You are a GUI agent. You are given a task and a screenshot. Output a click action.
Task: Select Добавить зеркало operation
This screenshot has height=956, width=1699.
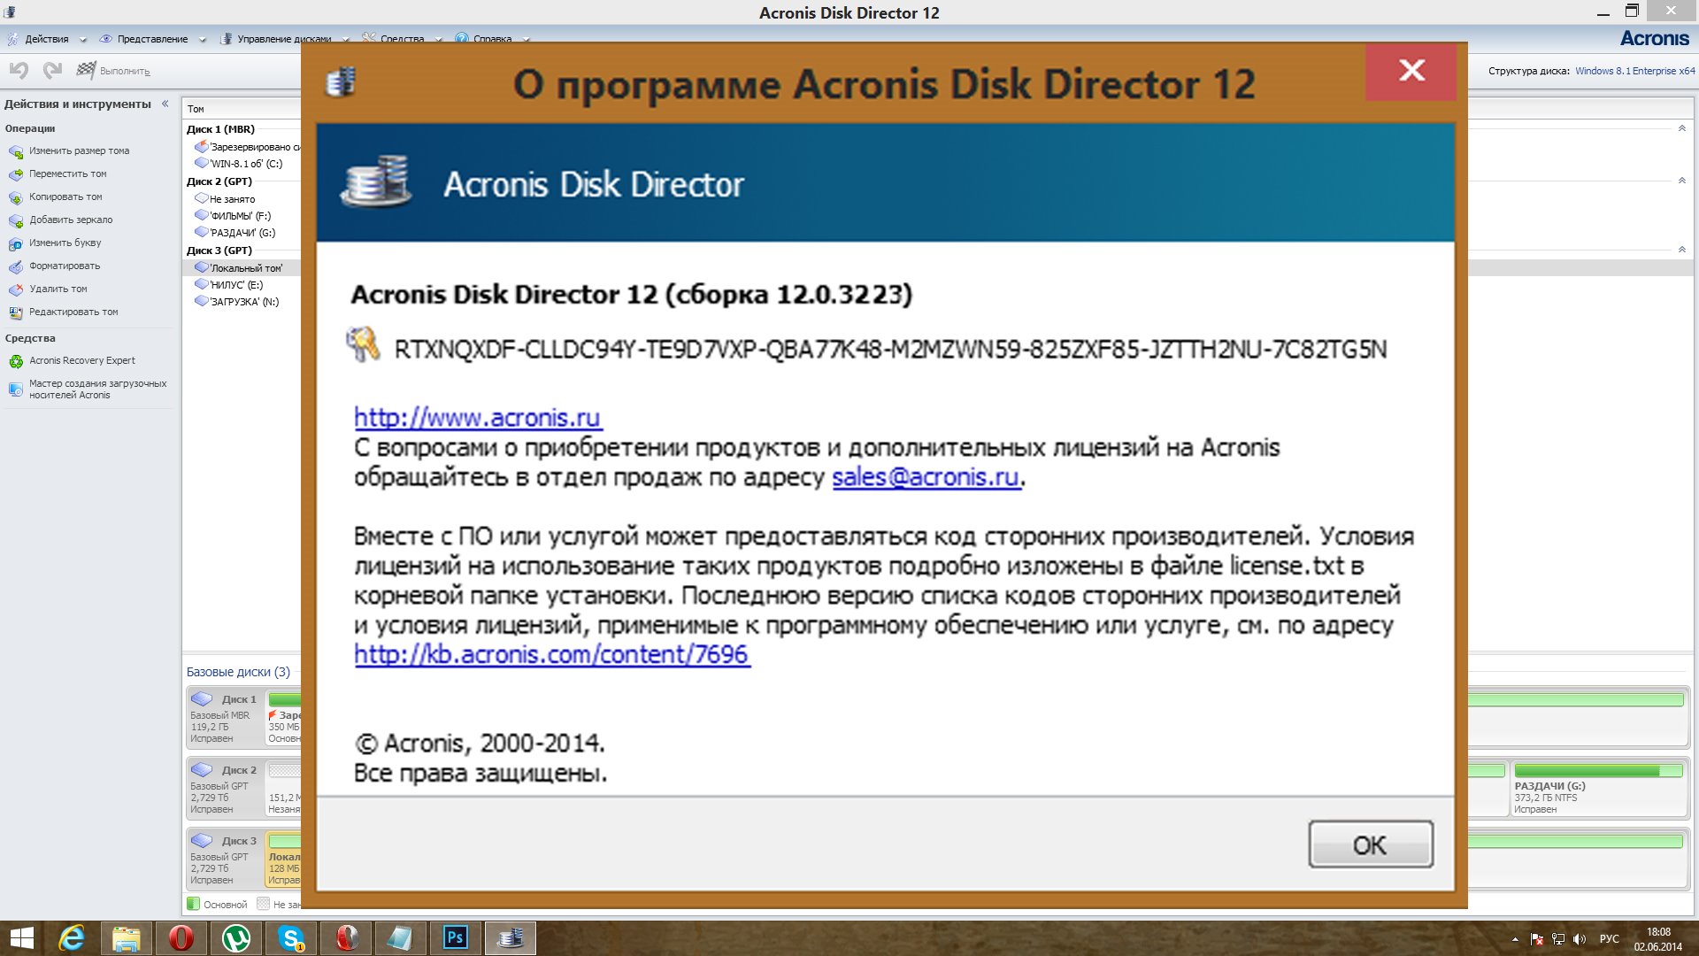tap(71, 220)
